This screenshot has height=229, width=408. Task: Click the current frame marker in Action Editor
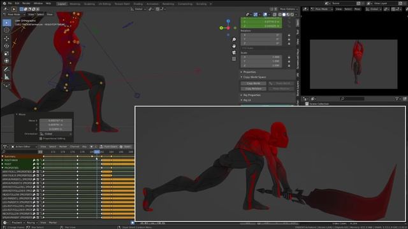point(97,151)
